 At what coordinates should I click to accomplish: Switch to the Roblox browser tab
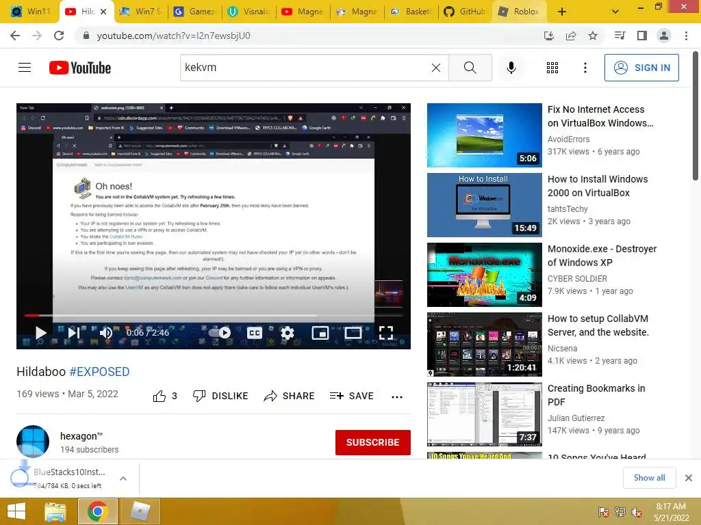pos(519,12)
